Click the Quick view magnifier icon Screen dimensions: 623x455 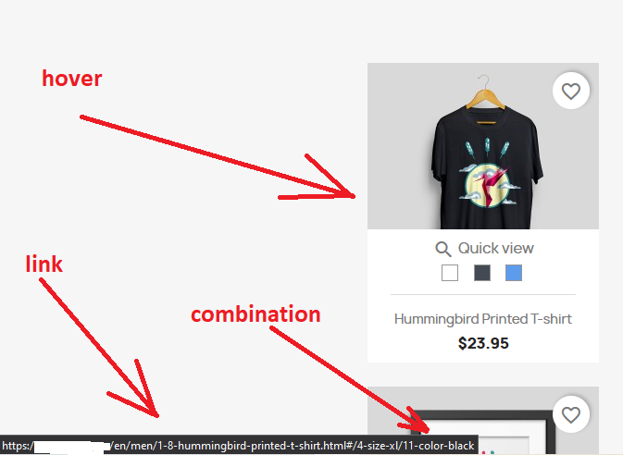[x=442, y=250]
